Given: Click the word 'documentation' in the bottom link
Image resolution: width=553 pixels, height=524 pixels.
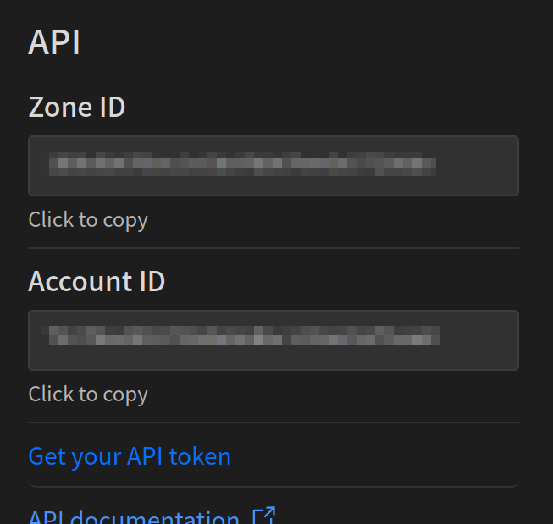Looking at the screenshot, I should tap(155, 517).
